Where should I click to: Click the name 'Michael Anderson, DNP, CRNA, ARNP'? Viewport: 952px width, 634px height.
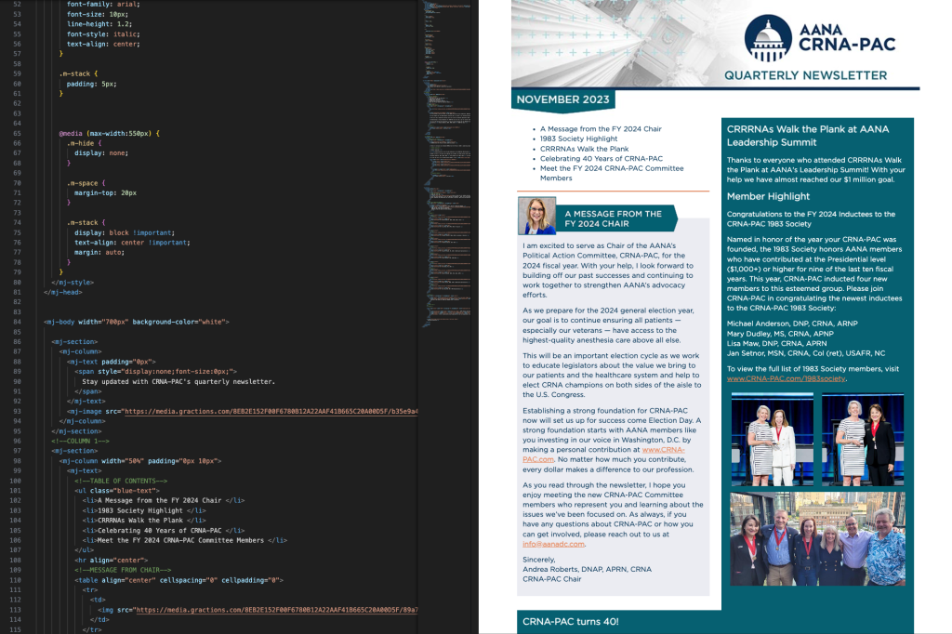point(792,324)
